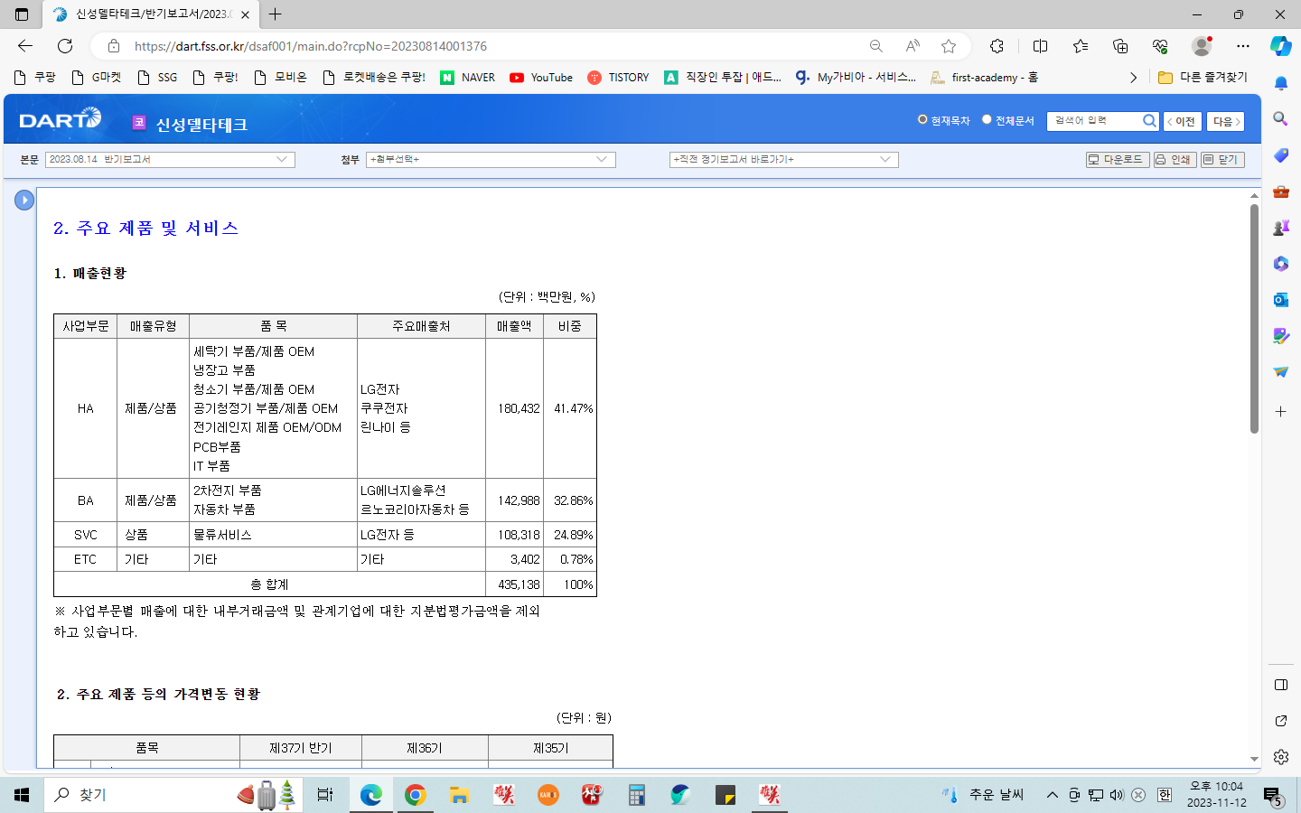Expand the document index panel arrow
This screenshot has width=1301, height=813.
tap(24, 200)
